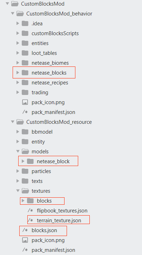Collapse the CustomBlocksMod root folder arrow
This screenshot has width=142, height=255.
[7, 4]
